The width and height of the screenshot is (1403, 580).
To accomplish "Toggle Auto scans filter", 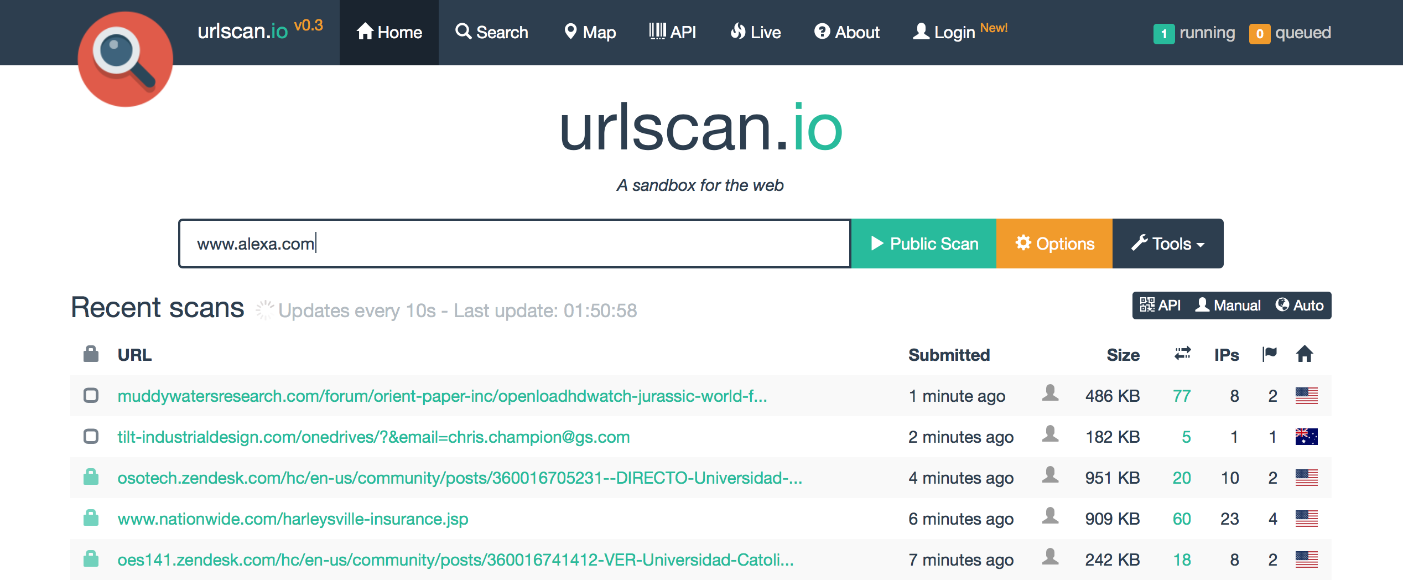I will click(x=1300, y=305).
